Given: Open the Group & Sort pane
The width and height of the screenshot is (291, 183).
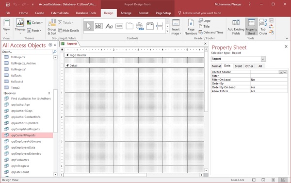Looking at the screenshot, I should (x=52, y=27).
